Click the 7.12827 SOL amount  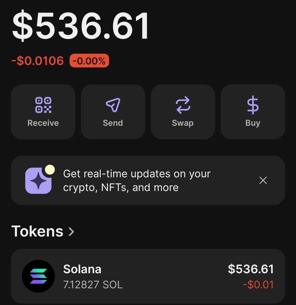coord(93,285)
